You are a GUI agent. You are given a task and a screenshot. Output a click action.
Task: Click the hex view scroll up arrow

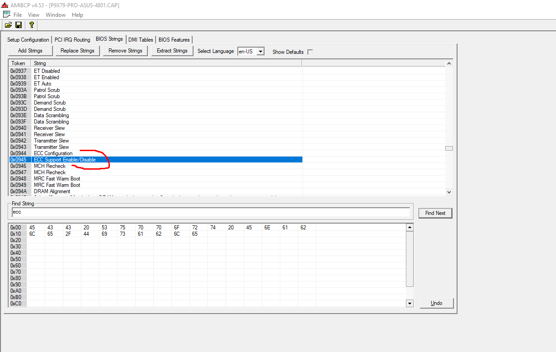point(410,227)
